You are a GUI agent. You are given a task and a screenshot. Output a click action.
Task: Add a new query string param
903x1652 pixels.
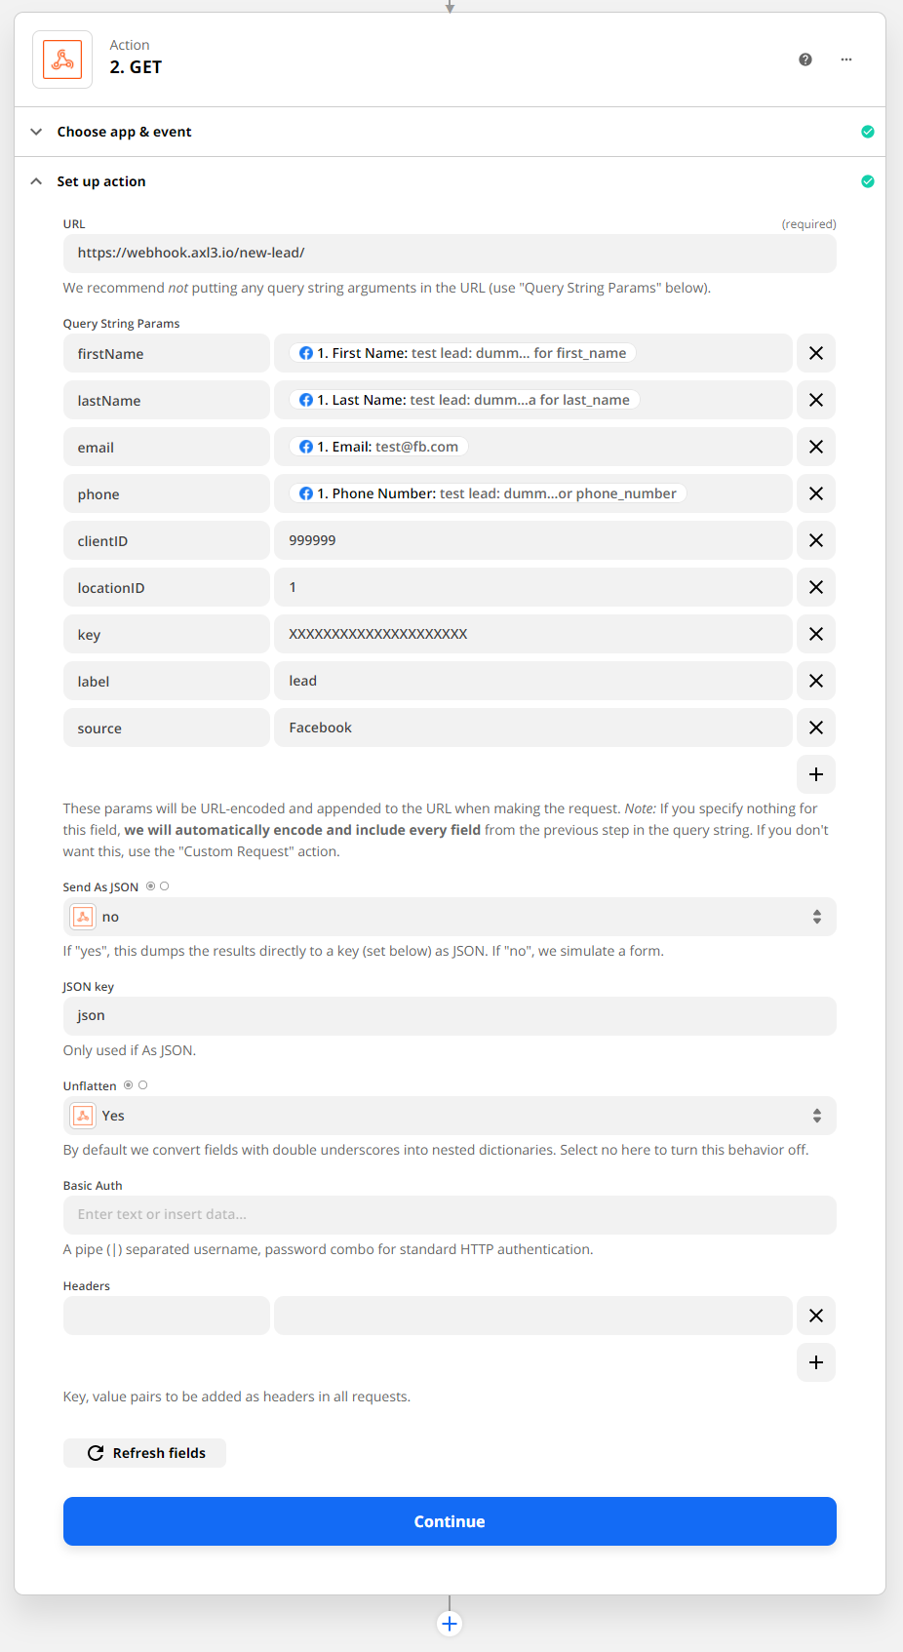pos(816,774)
